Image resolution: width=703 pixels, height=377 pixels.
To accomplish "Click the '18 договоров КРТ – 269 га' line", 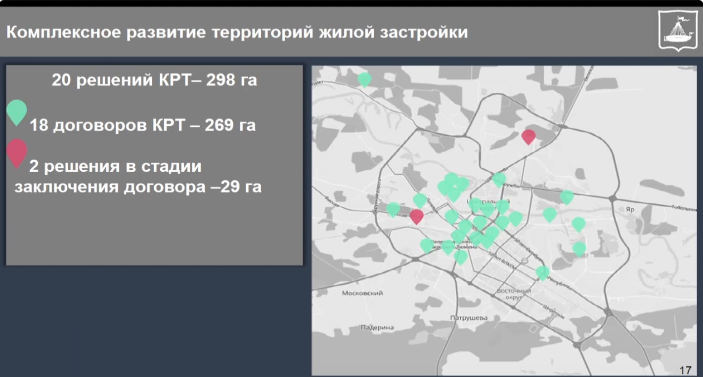I will point(143,125).
